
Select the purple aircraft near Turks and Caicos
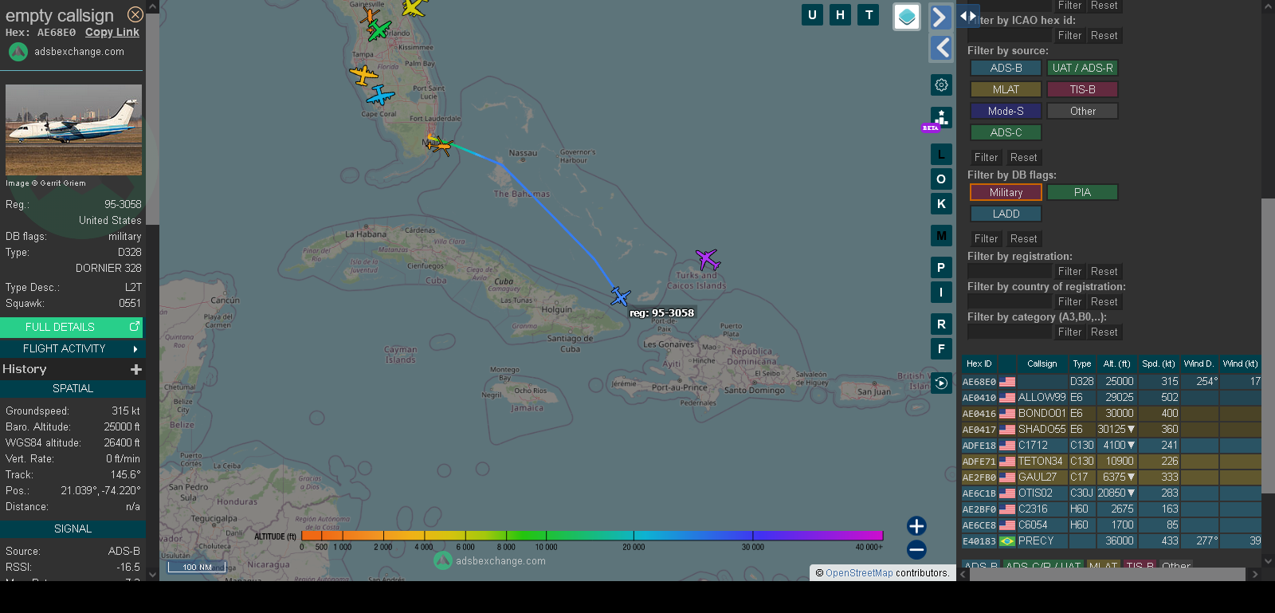point(707,259)
